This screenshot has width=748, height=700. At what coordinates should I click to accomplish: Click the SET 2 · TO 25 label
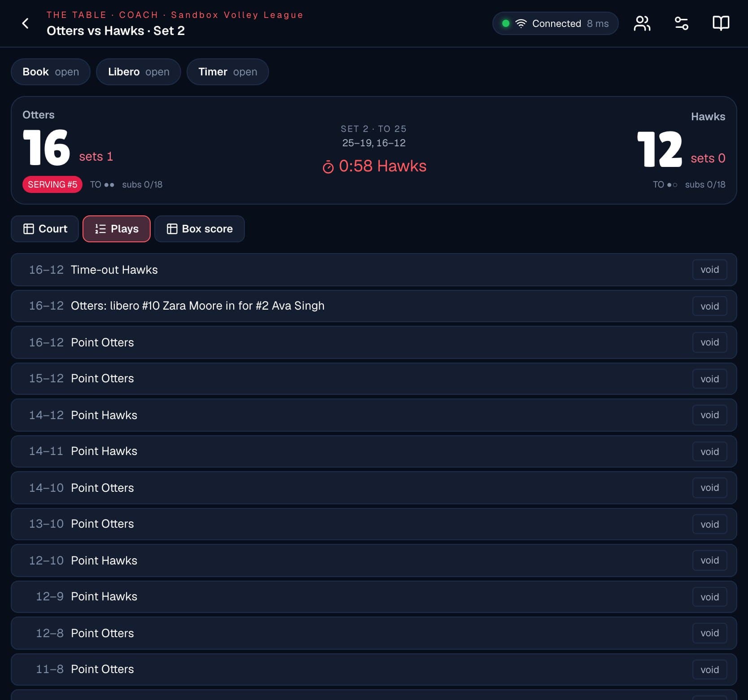coord(374,129)
